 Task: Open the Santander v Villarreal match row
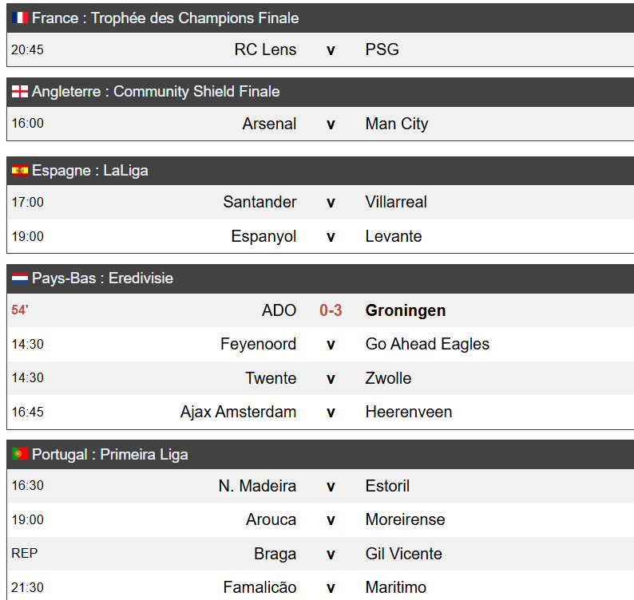pyautogui.click(x=320, y=202)
